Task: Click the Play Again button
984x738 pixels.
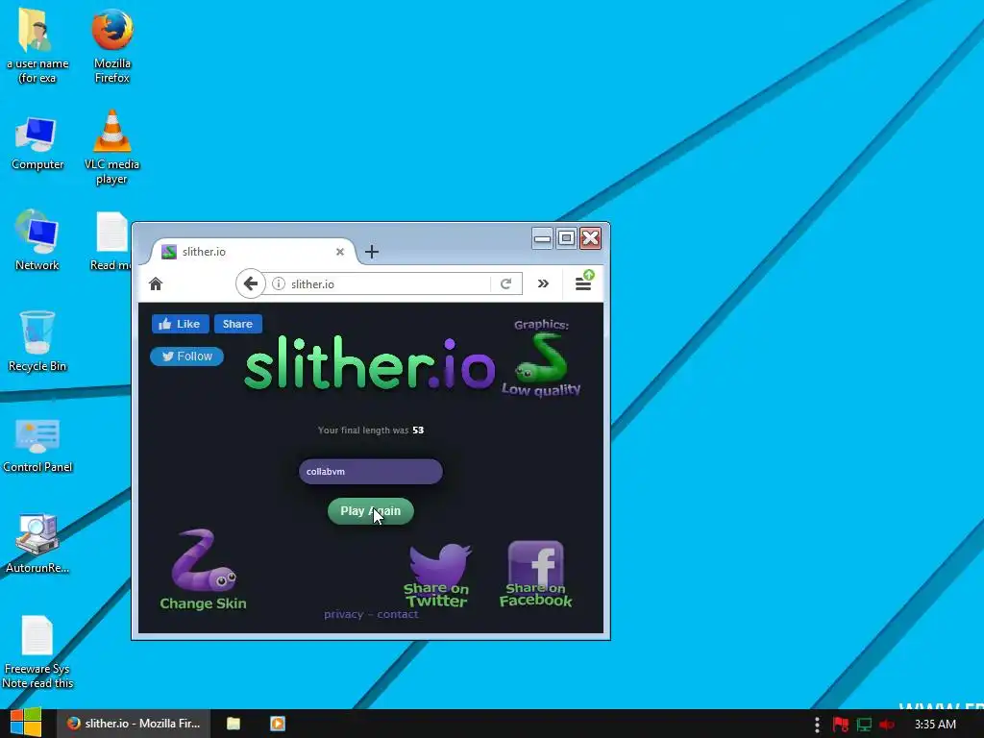Action: [x=371, y=511]
